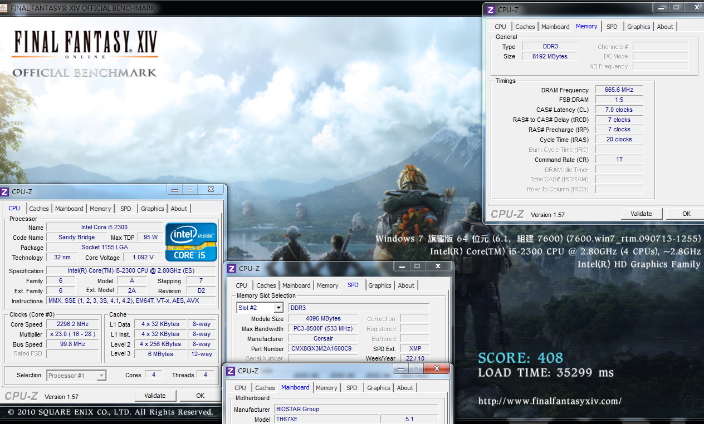Open About tab in the CPU window
Viewport: 704px width, 424px height.
[x=179, y=209]
